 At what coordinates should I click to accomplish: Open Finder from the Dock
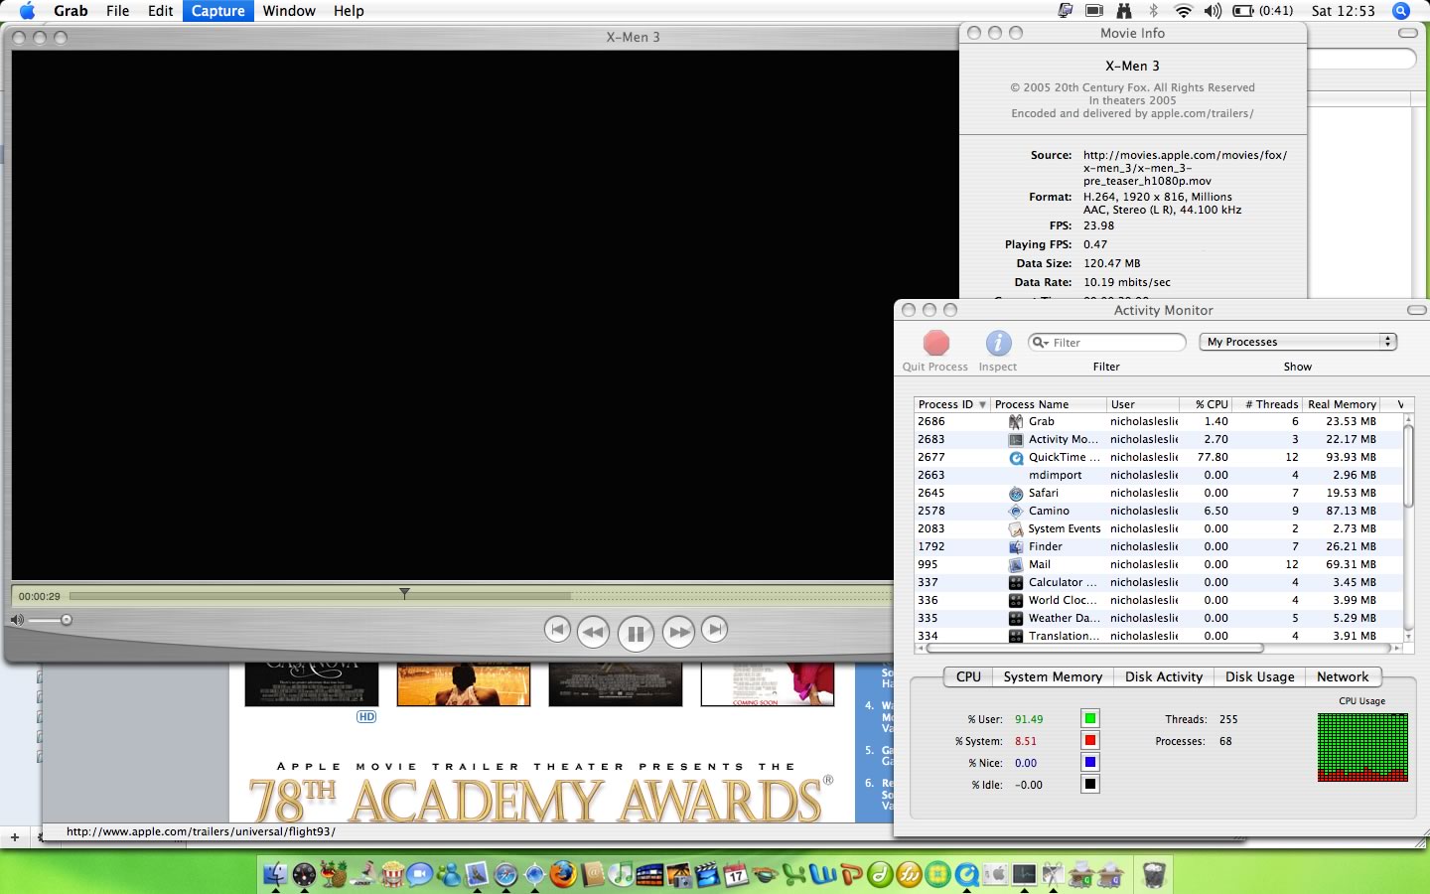(x=275, y=875)
